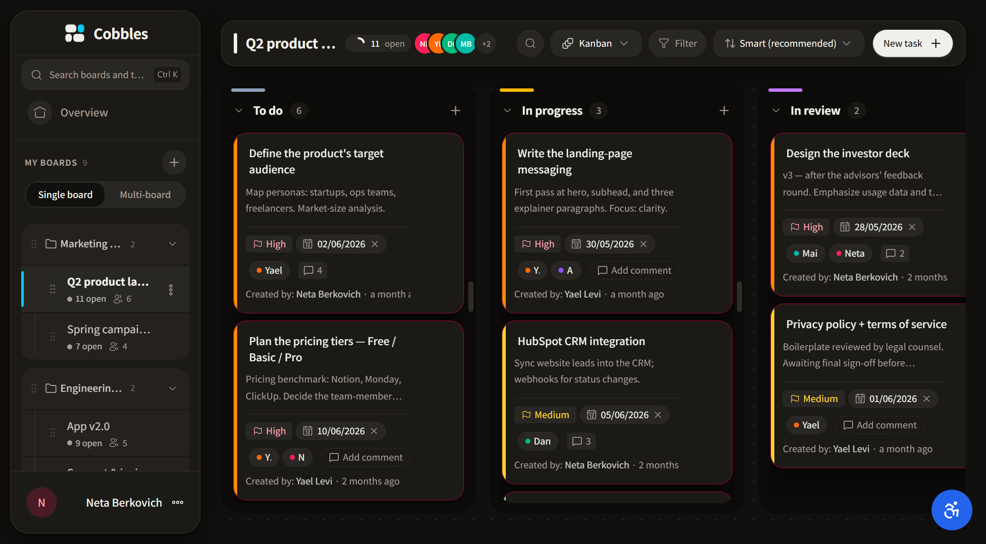Change Medium priority on HubSpot CRM card

(x=545, y=415)
